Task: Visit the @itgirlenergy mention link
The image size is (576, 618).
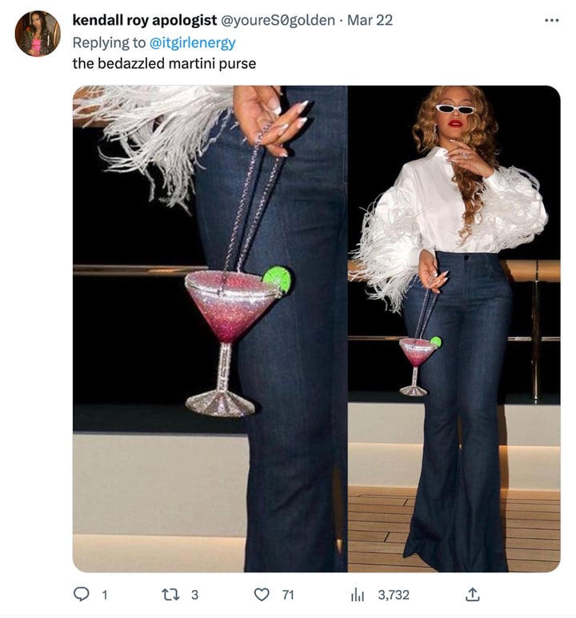Action: pos(193,42)
